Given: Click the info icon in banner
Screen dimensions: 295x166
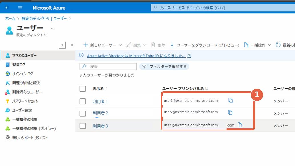Looking at the screenshot, I should [x=81, y=55].
